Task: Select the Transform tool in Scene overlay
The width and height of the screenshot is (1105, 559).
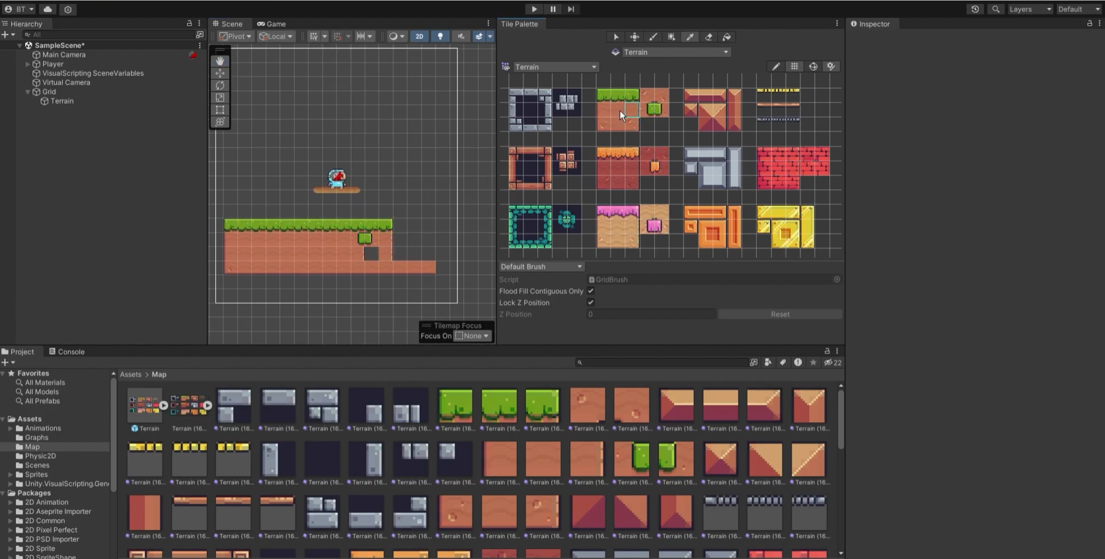Action: click(x=220, y=122)
